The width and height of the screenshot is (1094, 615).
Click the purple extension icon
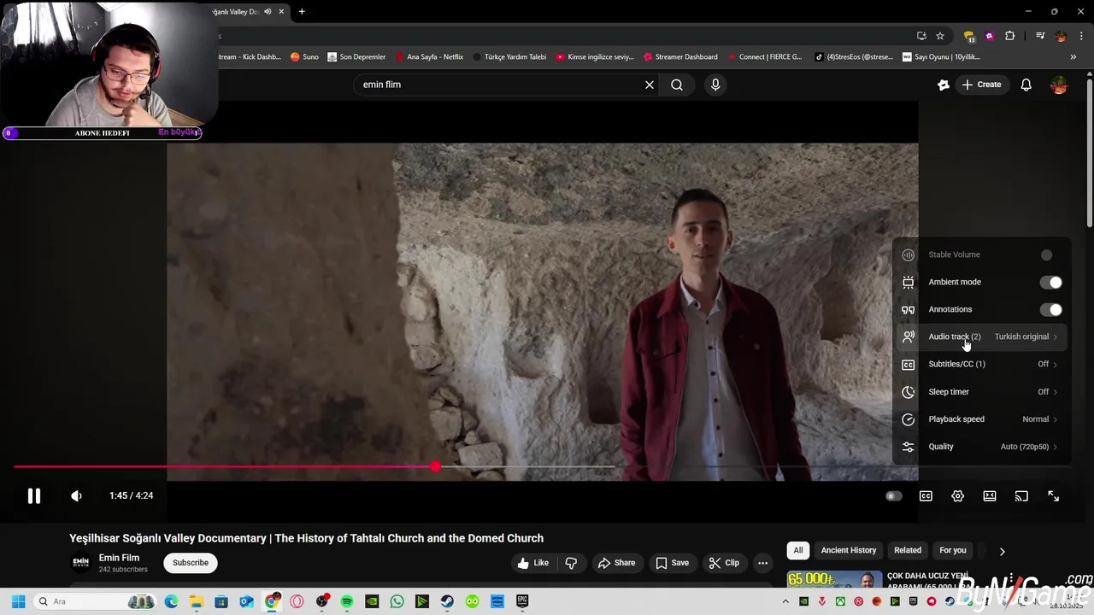(x=990, y=36)
